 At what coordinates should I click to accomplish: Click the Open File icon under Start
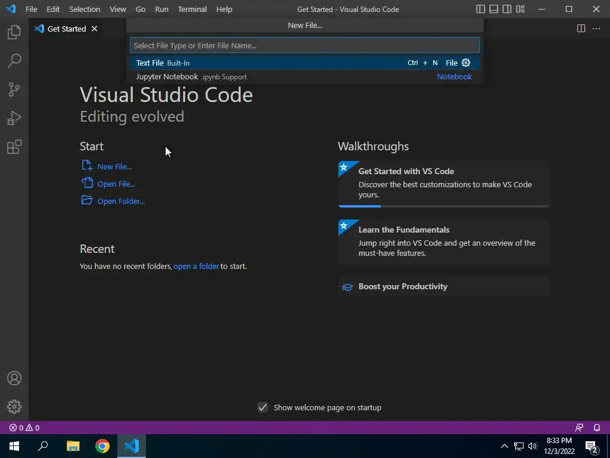pos(87,182)
